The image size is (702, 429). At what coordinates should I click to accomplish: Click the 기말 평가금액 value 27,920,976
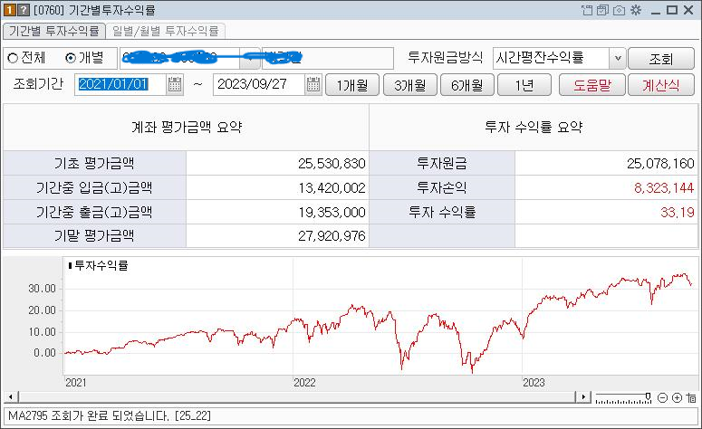click(332, 236)
